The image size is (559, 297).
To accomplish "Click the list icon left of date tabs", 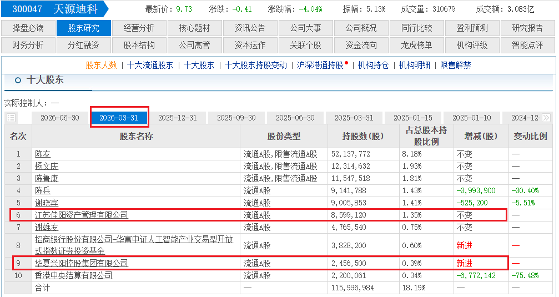I will (x=11, y=118).
